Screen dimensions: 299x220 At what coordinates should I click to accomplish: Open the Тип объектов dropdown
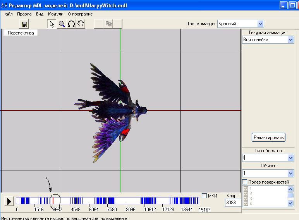tap(290, 158)
